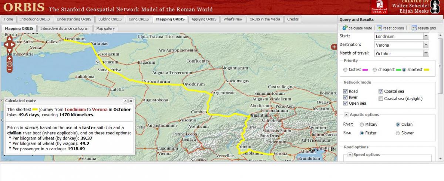Collapse the Aquatic options section
444x181 pixels.
point(346,115)
